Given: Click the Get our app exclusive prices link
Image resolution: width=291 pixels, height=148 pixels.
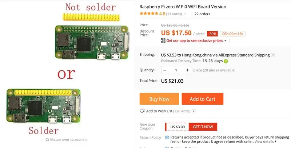Looking at the screenshot, I should (x=195, y=40).
